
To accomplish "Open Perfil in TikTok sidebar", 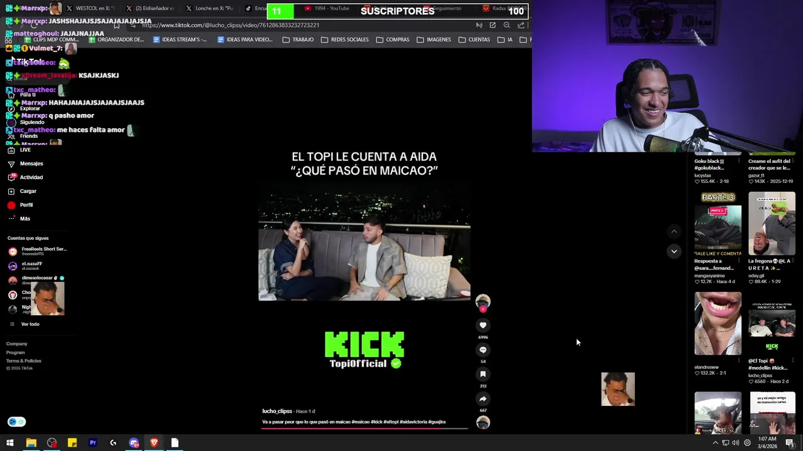I will [x=26, y=205].
